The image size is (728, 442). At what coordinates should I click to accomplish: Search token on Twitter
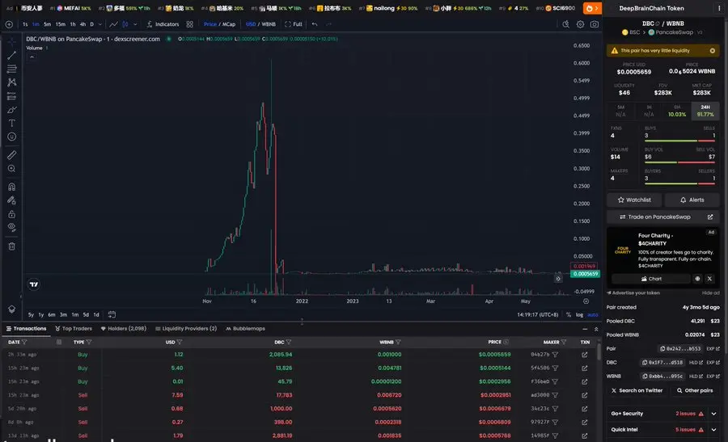pos(637,390)
